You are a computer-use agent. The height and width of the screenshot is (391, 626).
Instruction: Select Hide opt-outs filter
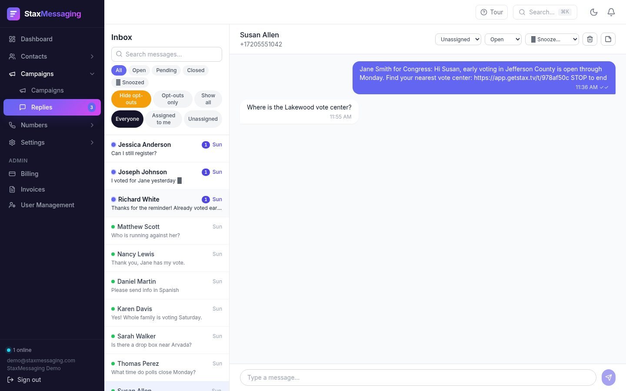click(131, 99)
